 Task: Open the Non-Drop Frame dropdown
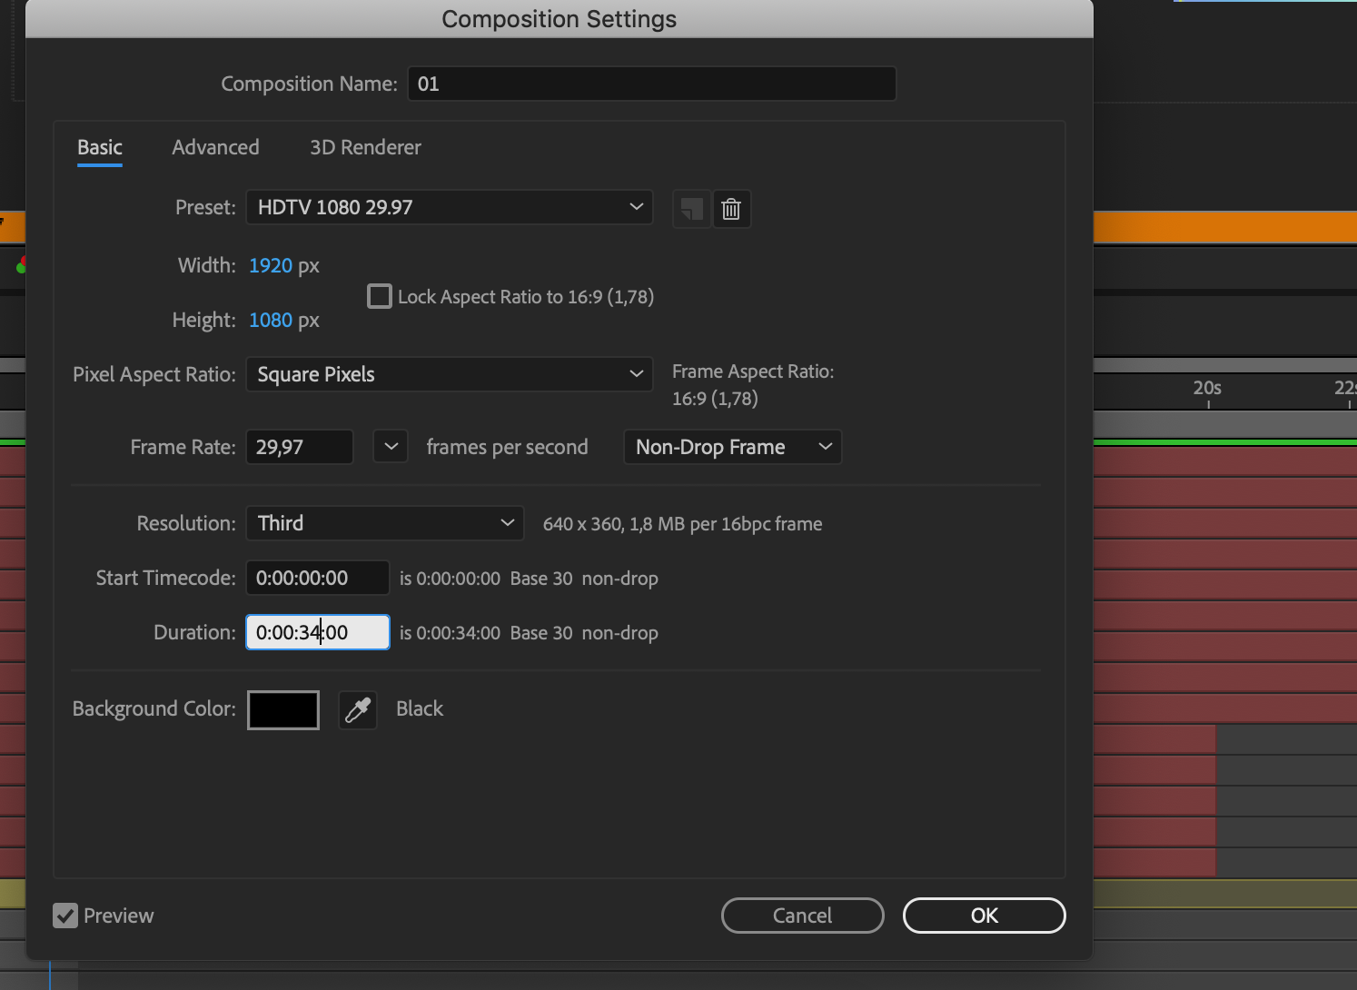[732, 447]
